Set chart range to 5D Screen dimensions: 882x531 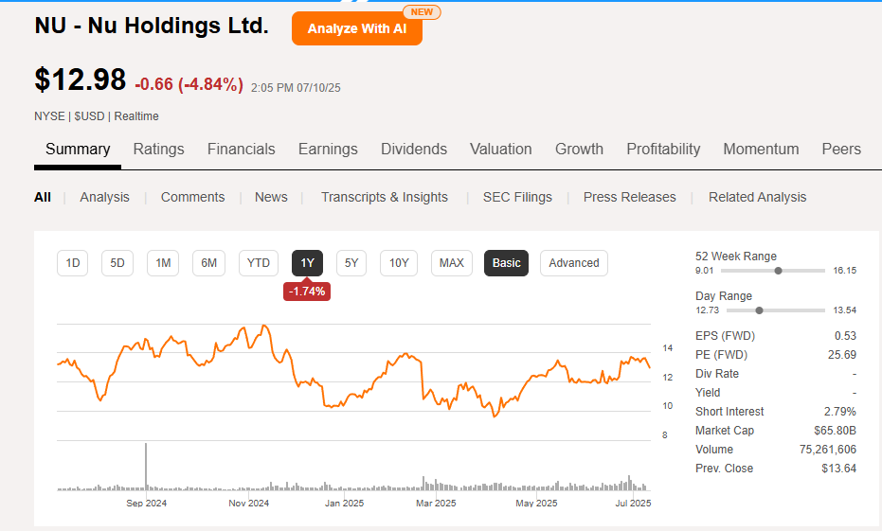(x=117, y=263)
